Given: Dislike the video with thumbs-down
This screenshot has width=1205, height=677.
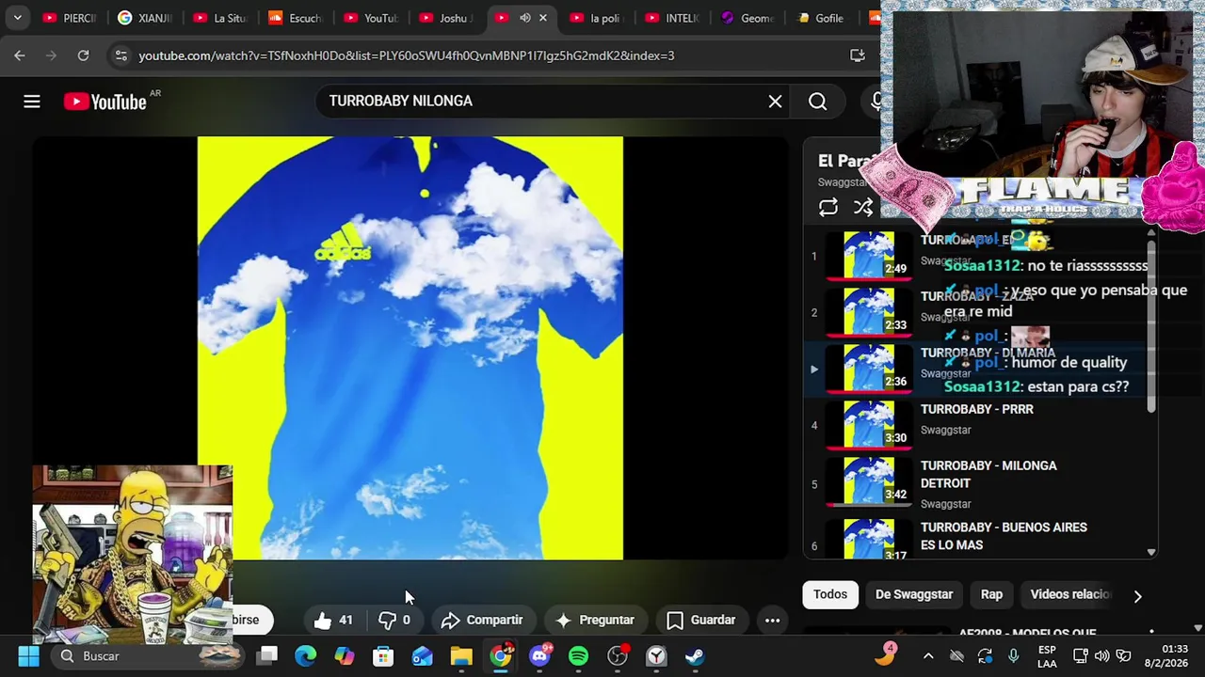Looking at the screenshot, I should 394,620.
